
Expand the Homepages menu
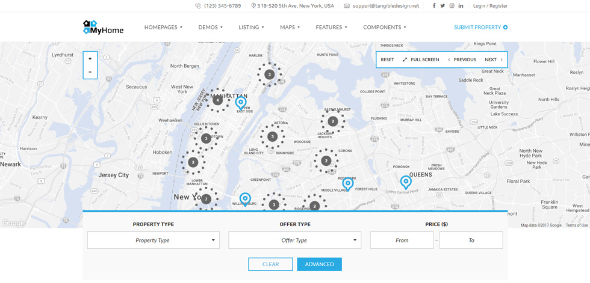tap(163, 28)
